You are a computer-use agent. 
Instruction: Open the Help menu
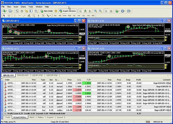[47, 7]
